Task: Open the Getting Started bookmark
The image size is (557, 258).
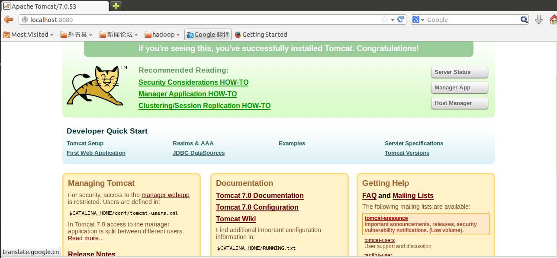Action: point(261,35)
